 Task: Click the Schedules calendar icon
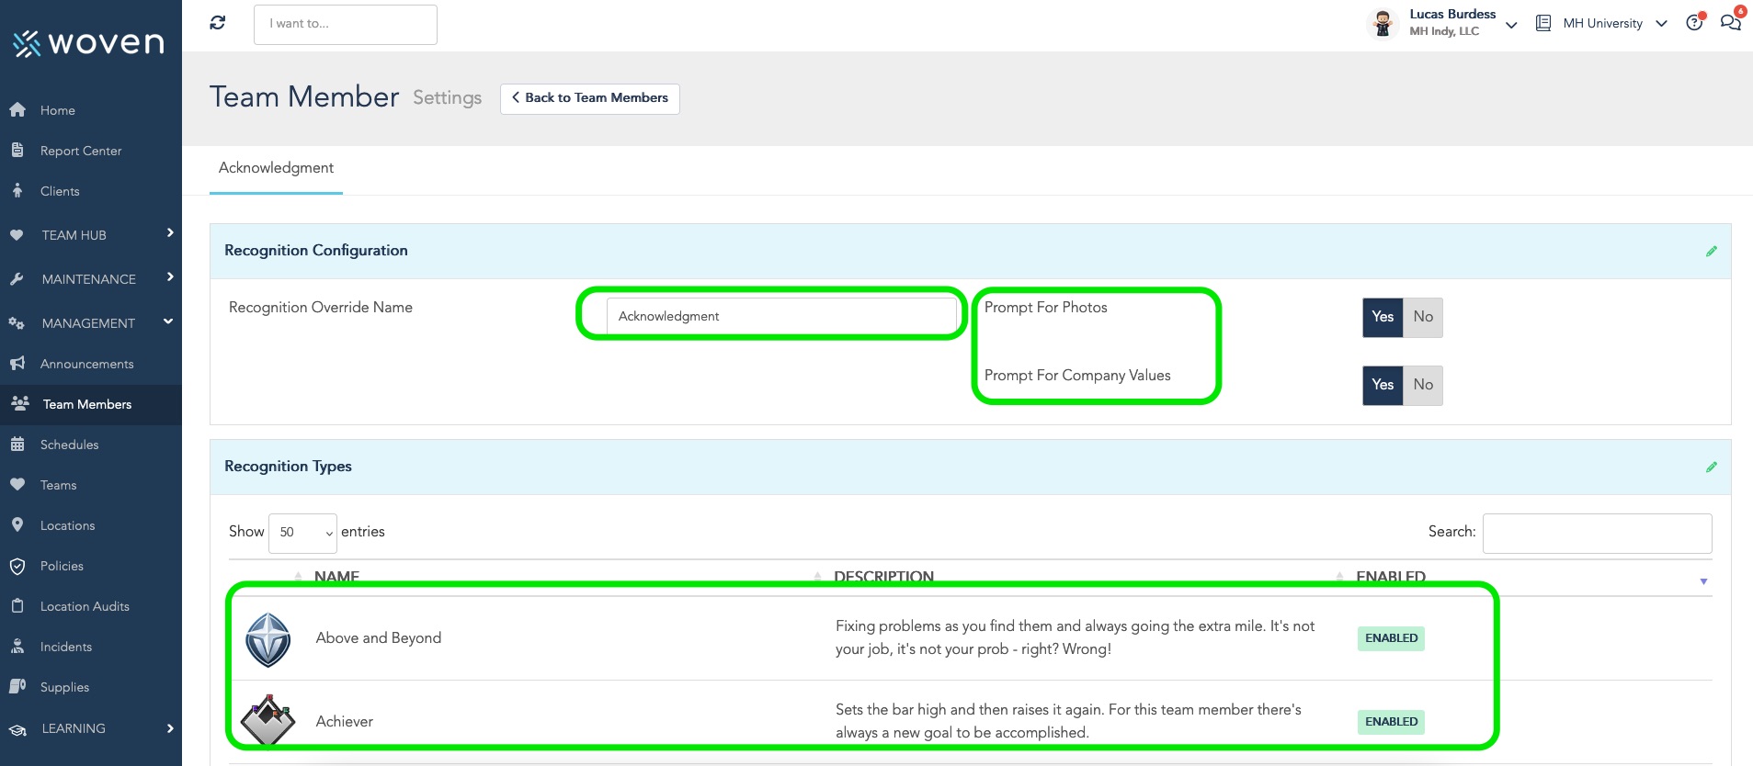[x=17, y=445]
